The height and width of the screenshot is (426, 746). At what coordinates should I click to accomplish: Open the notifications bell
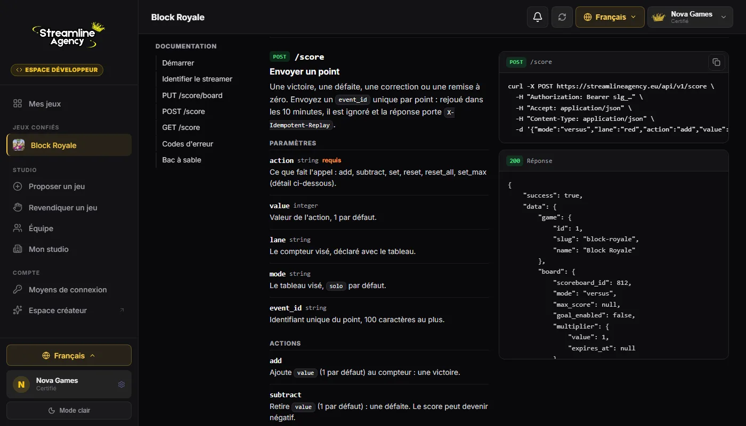538,17
